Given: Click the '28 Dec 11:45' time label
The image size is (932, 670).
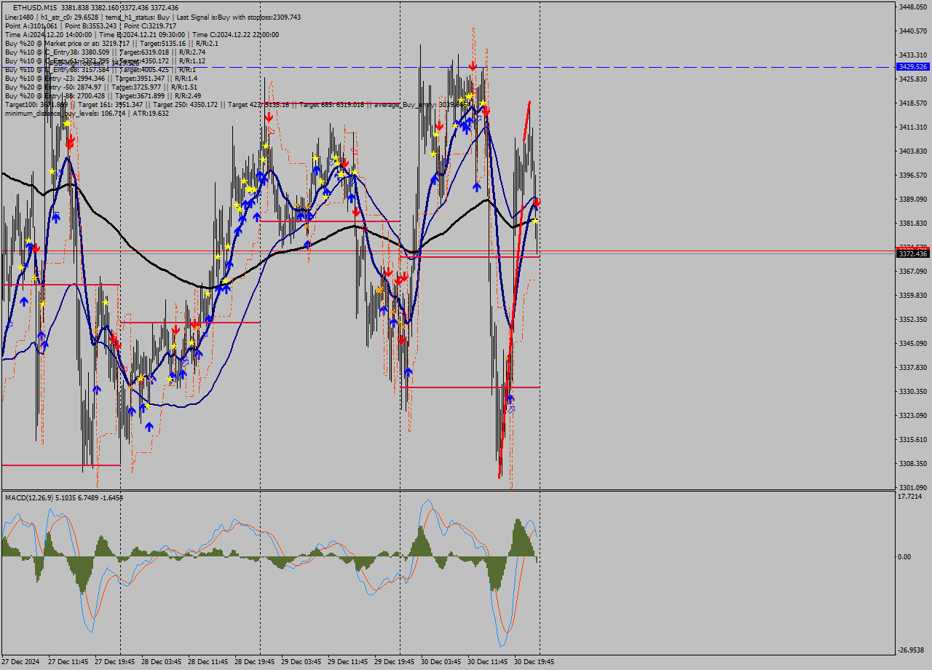Looking at the screenshot, I should [208, 662].
